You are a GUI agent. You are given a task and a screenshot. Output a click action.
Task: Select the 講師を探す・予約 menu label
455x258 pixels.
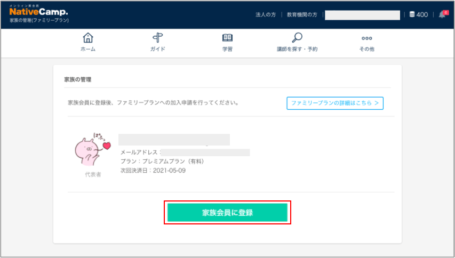click(297, 49)
